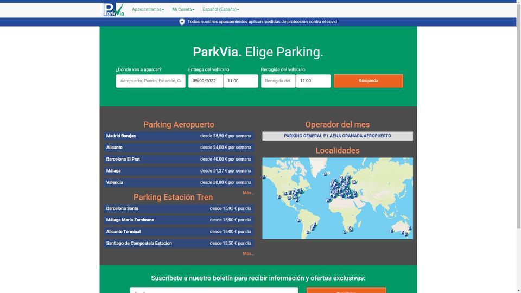Open the Aparcamientos dropdown menu
521x293 pixels.
[x=148, y=9]
